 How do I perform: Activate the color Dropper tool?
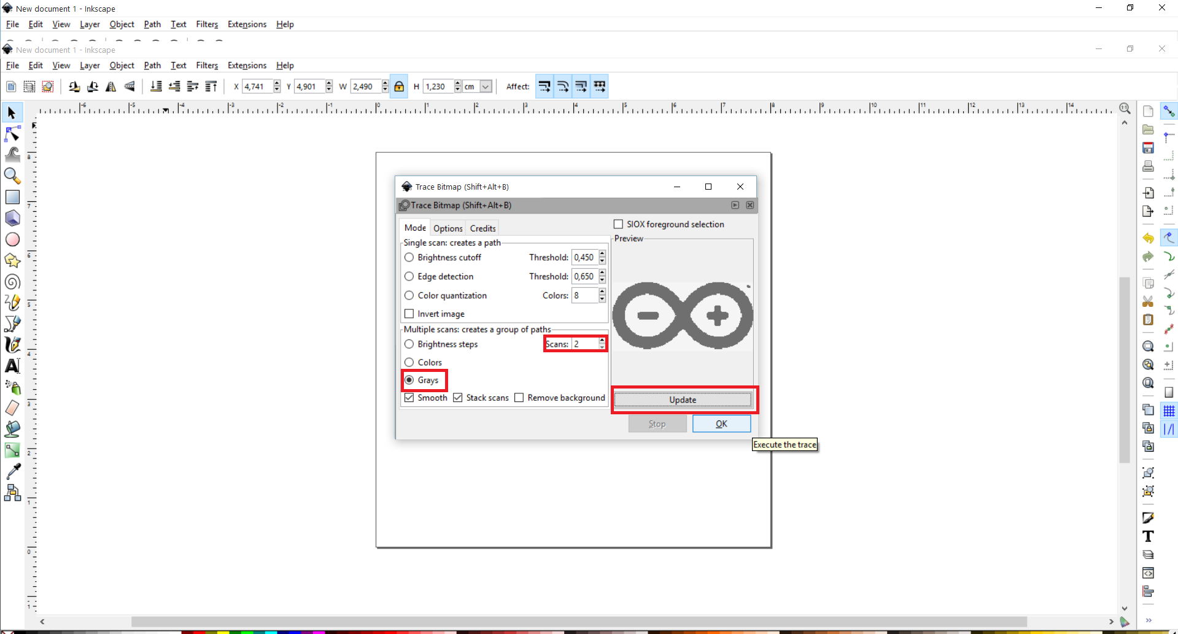tap(12, 471)
